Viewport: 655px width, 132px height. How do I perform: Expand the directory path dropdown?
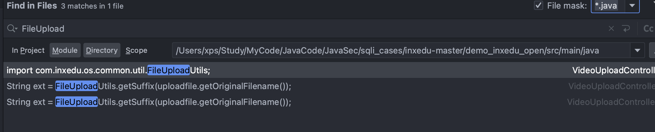[x=637, y=50]
